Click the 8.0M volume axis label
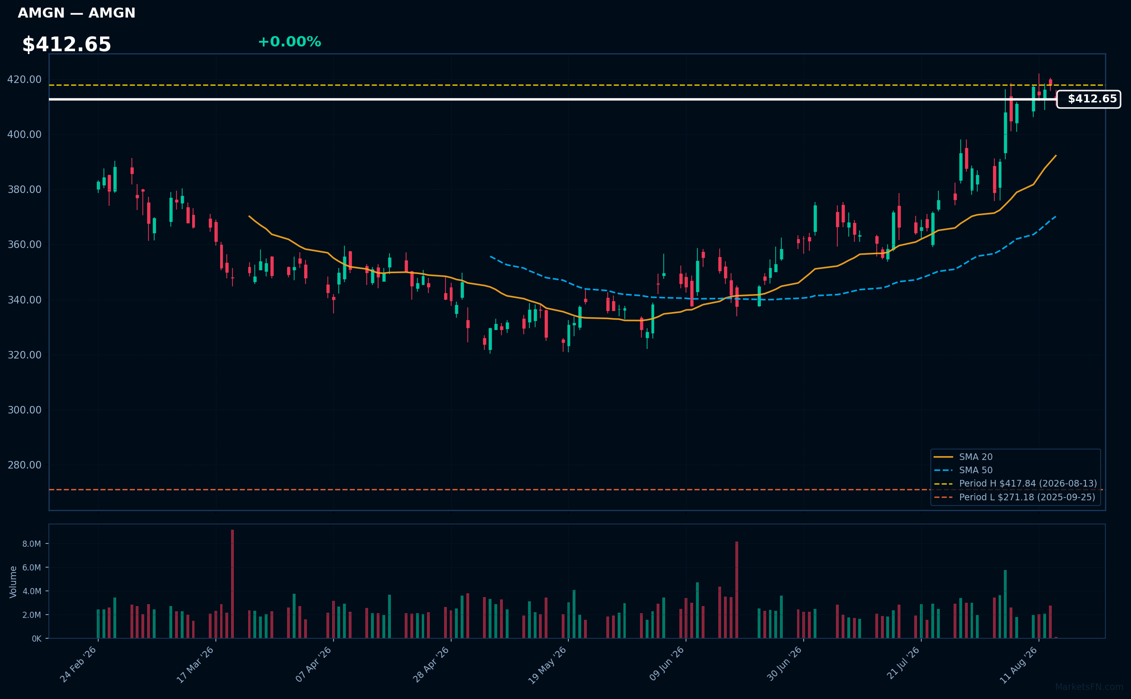The width and height of the screenshot is (1131, 699). pos(32,544)
